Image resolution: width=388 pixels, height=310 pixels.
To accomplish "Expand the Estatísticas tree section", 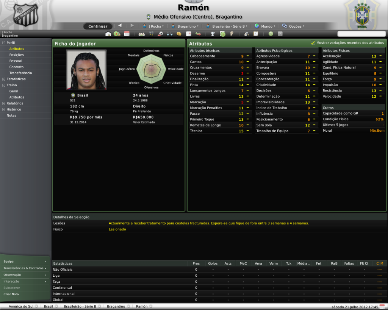I will [x=4, y=79].
